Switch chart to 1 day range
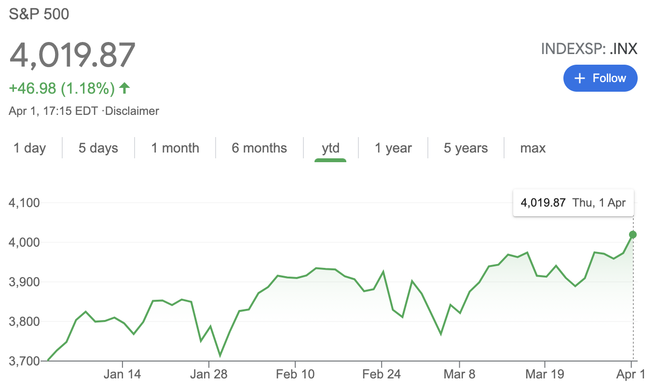 (29, 148)
